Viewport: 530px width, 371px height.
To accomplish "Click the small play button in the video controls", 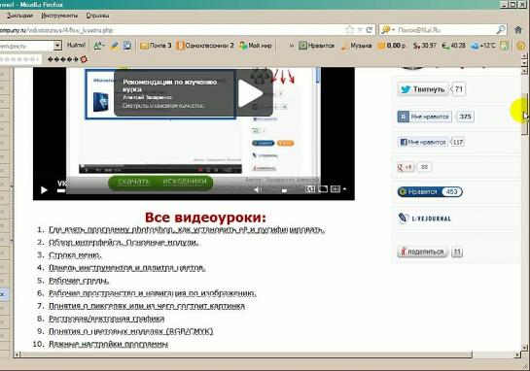I will 44,190.
